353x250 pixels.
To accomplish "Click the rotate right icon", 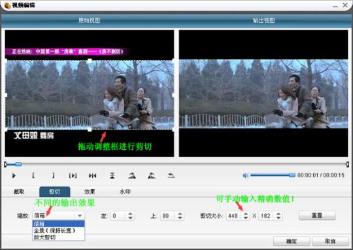I will [x=132, y=175].
